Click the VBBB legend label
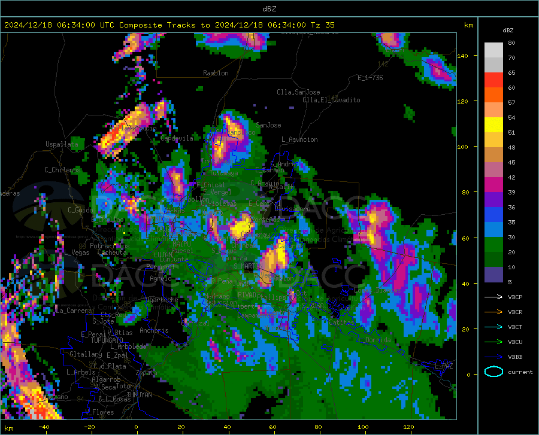 point(515,357)
